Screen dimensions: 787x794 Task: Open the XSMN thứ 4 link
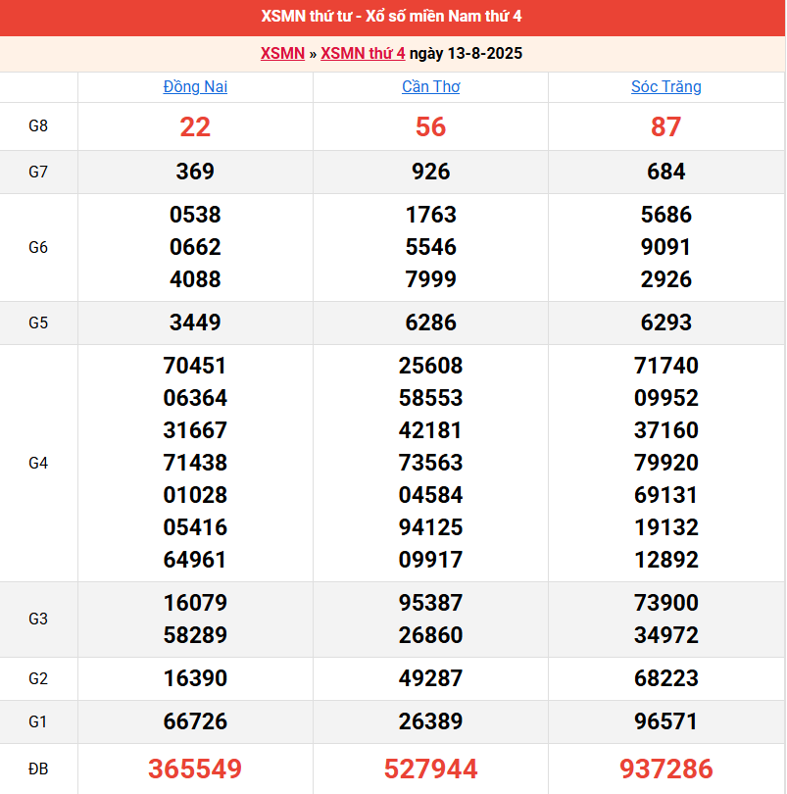tap(363, 54)
